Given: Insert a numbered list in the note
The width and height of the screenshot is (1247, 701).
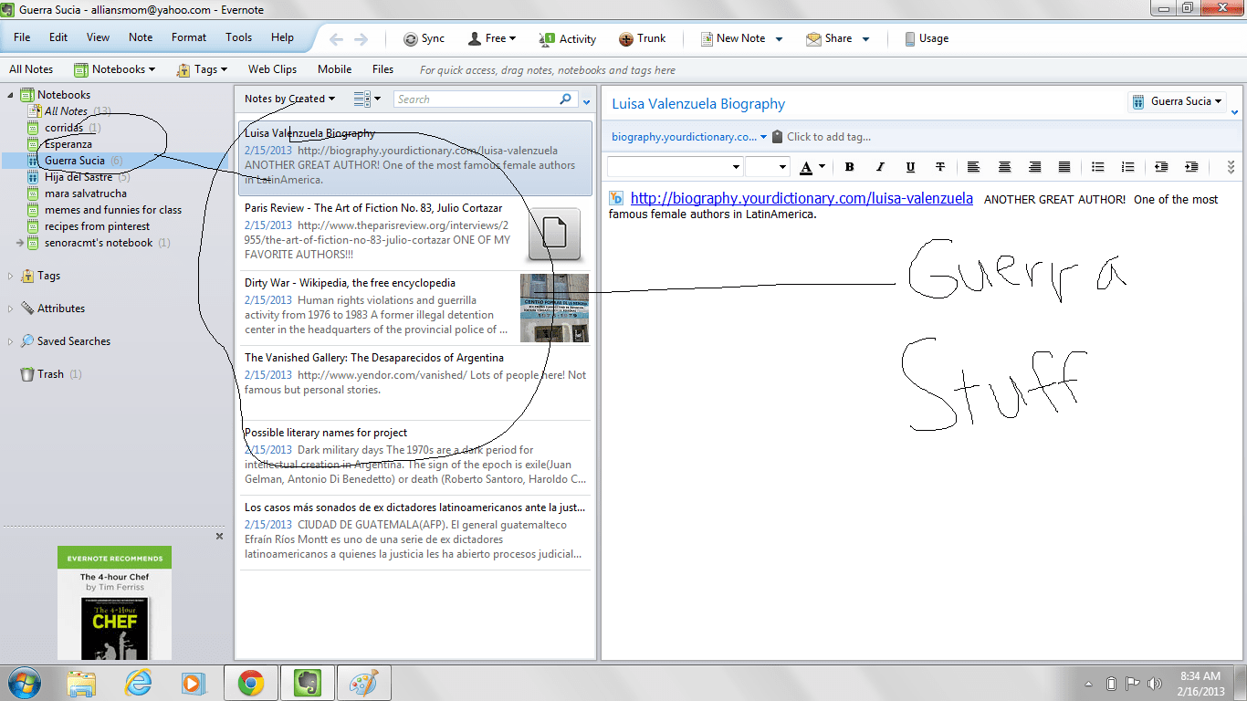Looking at the screenshot, I should point(1128,167).
